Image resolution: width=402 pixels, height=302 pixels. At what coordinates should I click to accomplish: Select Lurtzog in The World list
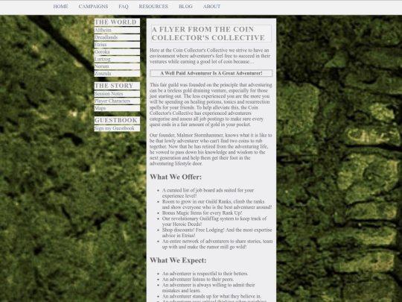click(103, 59)
